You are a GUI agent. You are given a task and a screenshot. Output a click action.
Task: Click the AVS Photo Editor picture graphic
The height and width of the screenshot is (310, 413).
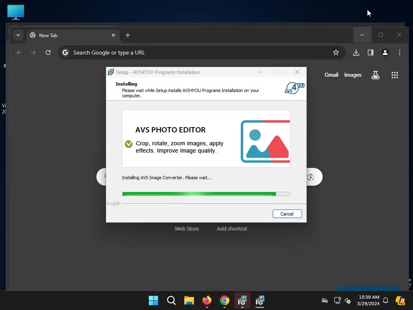[x=265, y=142]
